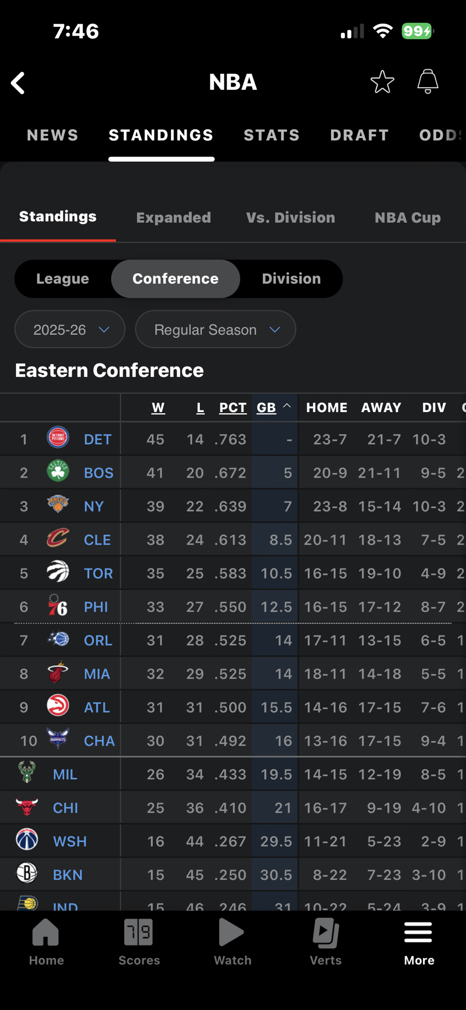Open the 2025-26 season dropdown
Screen dimensions: 466x1010
(x=70, y=329)
